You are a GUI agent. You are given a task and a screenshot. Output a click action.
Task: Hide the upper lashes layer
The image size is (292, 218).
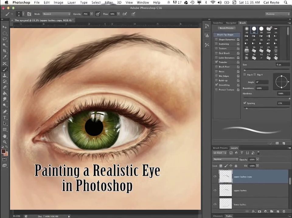215,190
